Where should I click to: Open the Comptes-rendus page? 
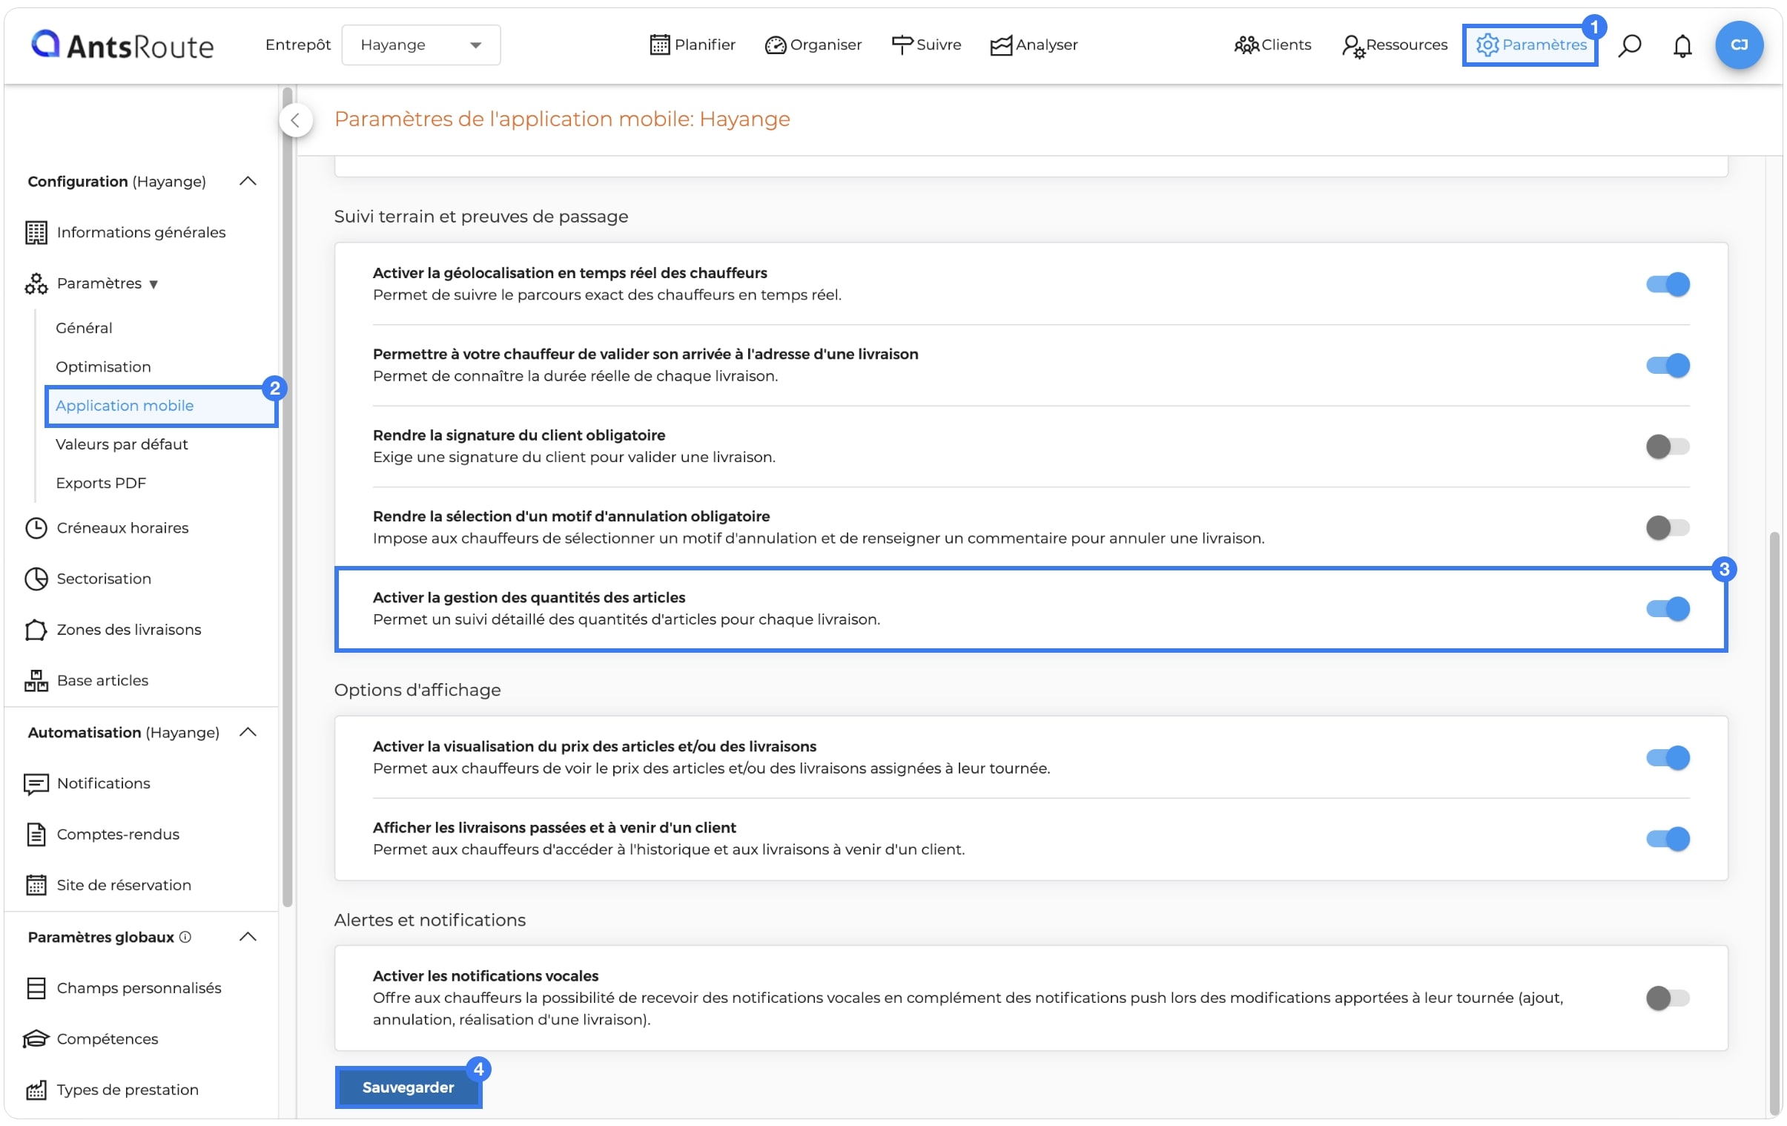click(118, 834)
